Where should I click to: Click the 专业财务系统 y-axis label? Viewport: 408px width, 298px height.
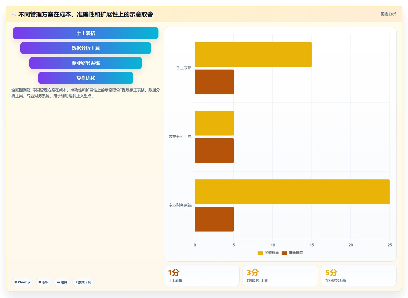pyautogui.click(x=180, y=205)
